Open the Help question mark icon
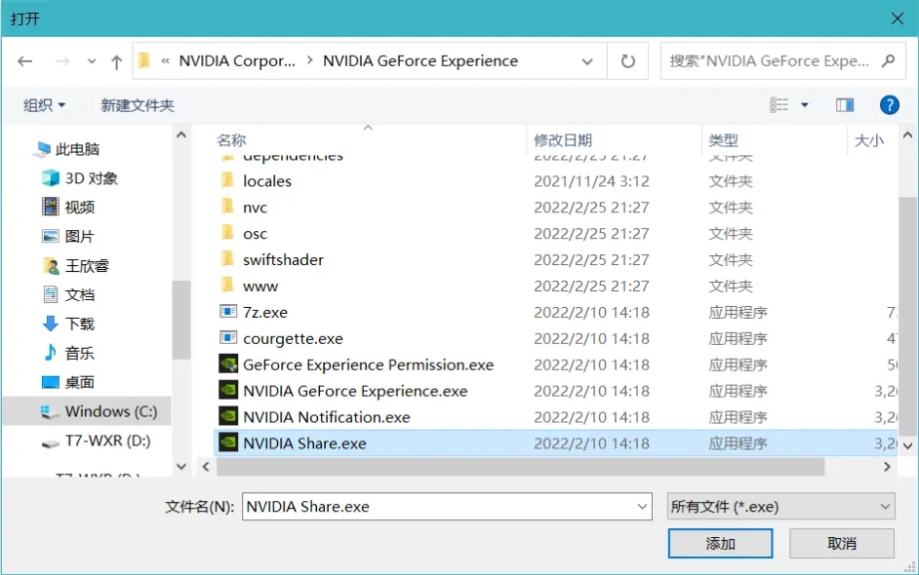This screenshot has height=575, width=919. tap(890, 104)
